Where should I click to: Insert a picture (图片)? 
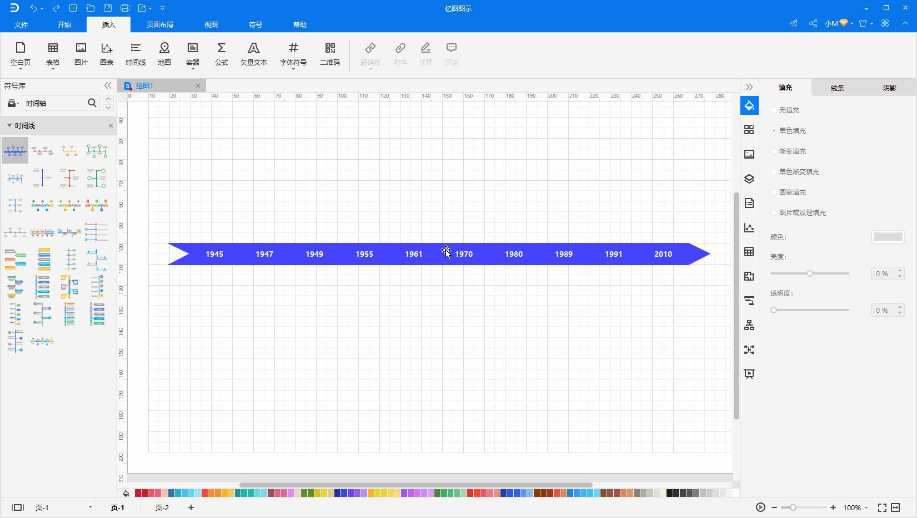point(81,54)
